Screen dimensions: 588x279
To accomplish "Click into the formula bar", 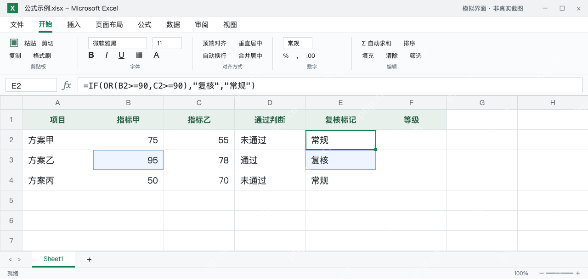I will pyautogui.click(x=330, y=85).
